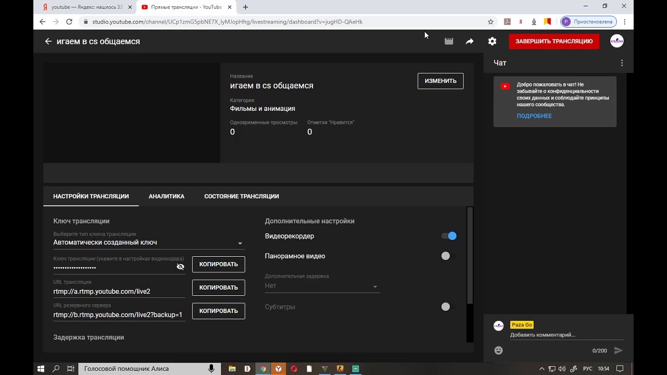Open the Подробнее link in chat

pyautogui.click(x=534, y=116)
